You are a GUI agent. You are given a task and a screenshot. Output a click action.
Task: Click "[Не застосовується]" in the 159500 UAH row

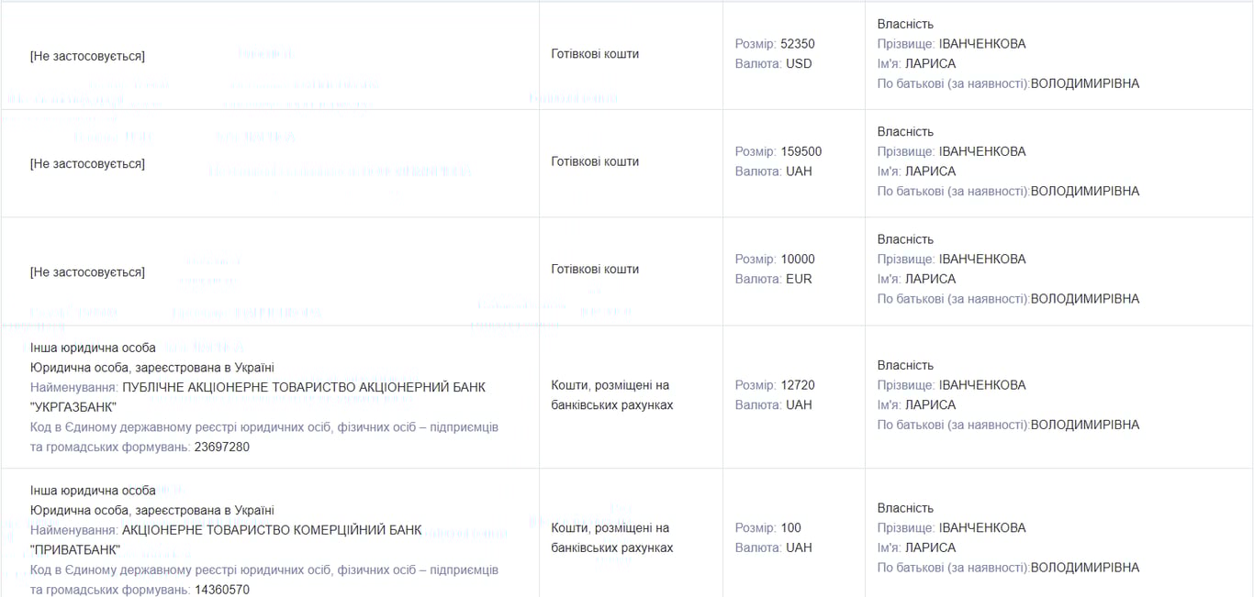87,164
